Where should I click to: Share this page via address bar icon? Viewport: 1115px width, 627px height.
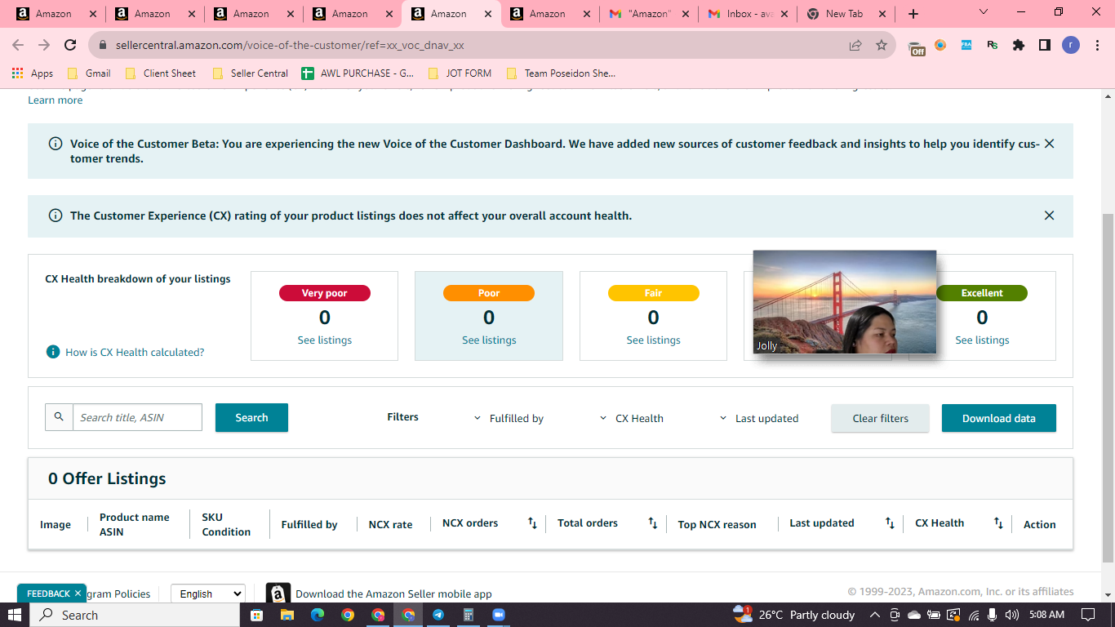coord(855,46)
